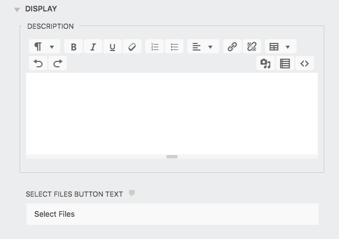The height and width of the screenshot is (239, 339).
Task: Click inside the description editor area
Action: (x=172, y=114)
